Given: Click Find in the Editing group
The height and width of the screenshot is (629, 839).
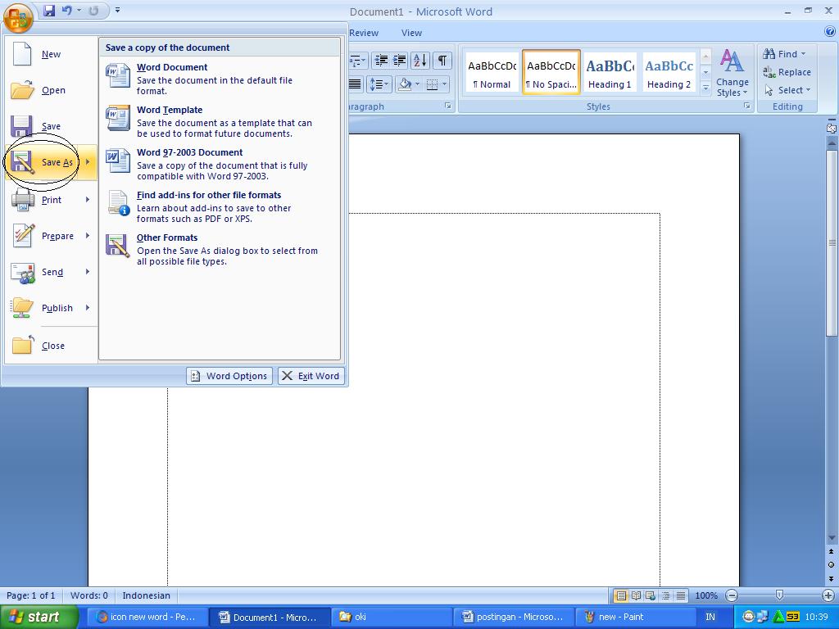Looking at the screenshot, I should click(x=784, y=54).
